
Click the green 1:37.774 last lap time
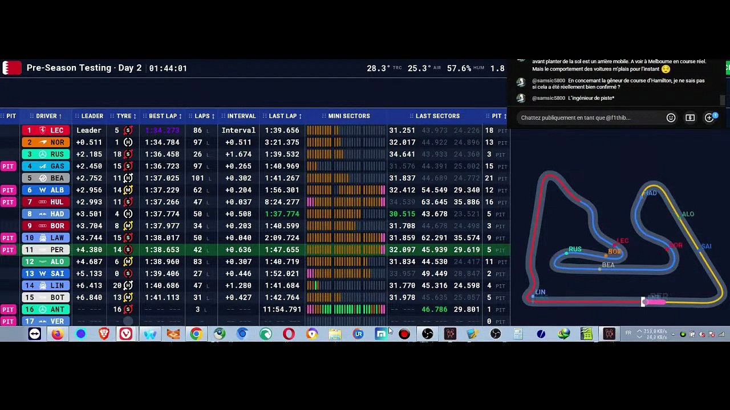pyautogui.click(x=282, y=214)
